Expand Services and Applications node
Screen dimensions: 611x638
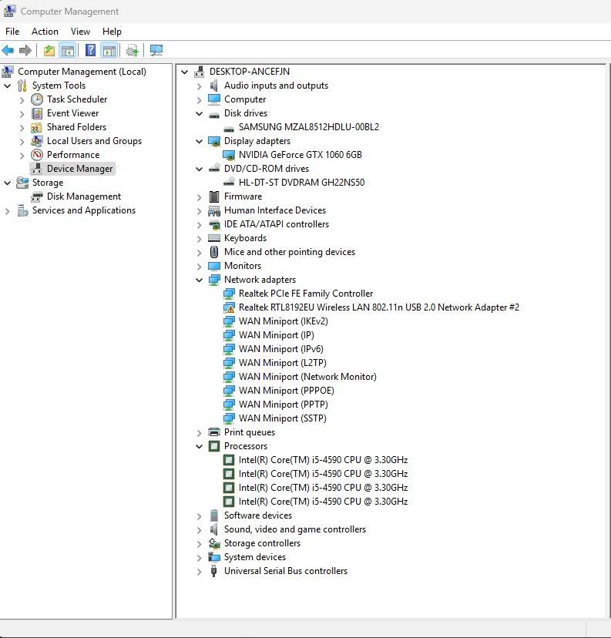(x=8, y=210)
